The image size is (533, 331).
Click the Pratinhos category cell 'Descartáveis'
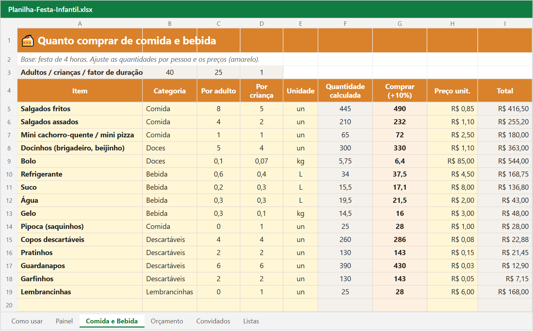(x=170, y=253)
